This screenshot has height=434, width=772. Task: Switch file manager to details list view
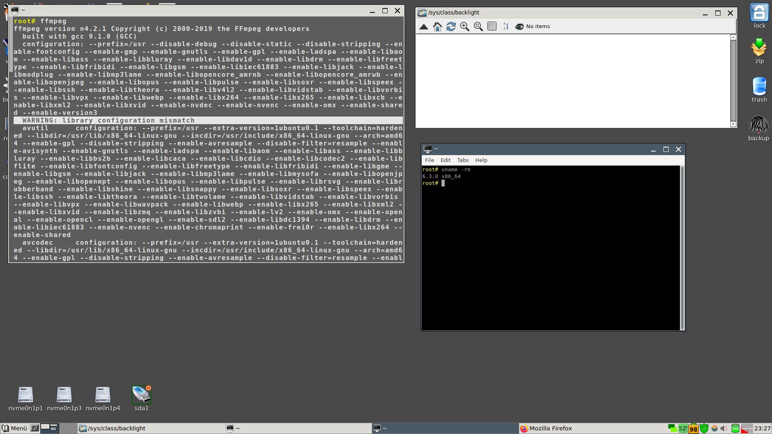click(492, 27)
